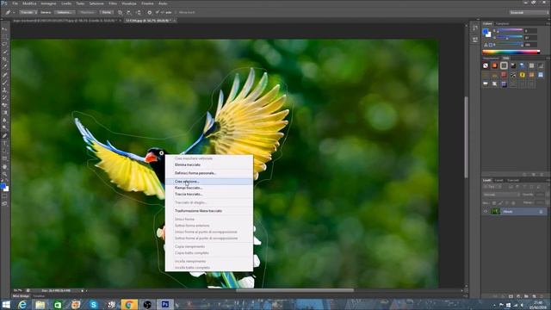Click the Selezione... button in options bar

click(64, 12)
